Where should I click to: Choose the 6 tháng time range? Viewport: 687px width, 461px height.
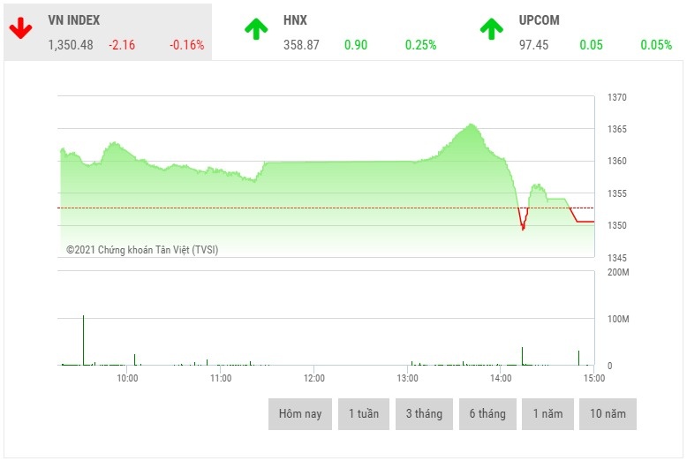tap(487, 413)
